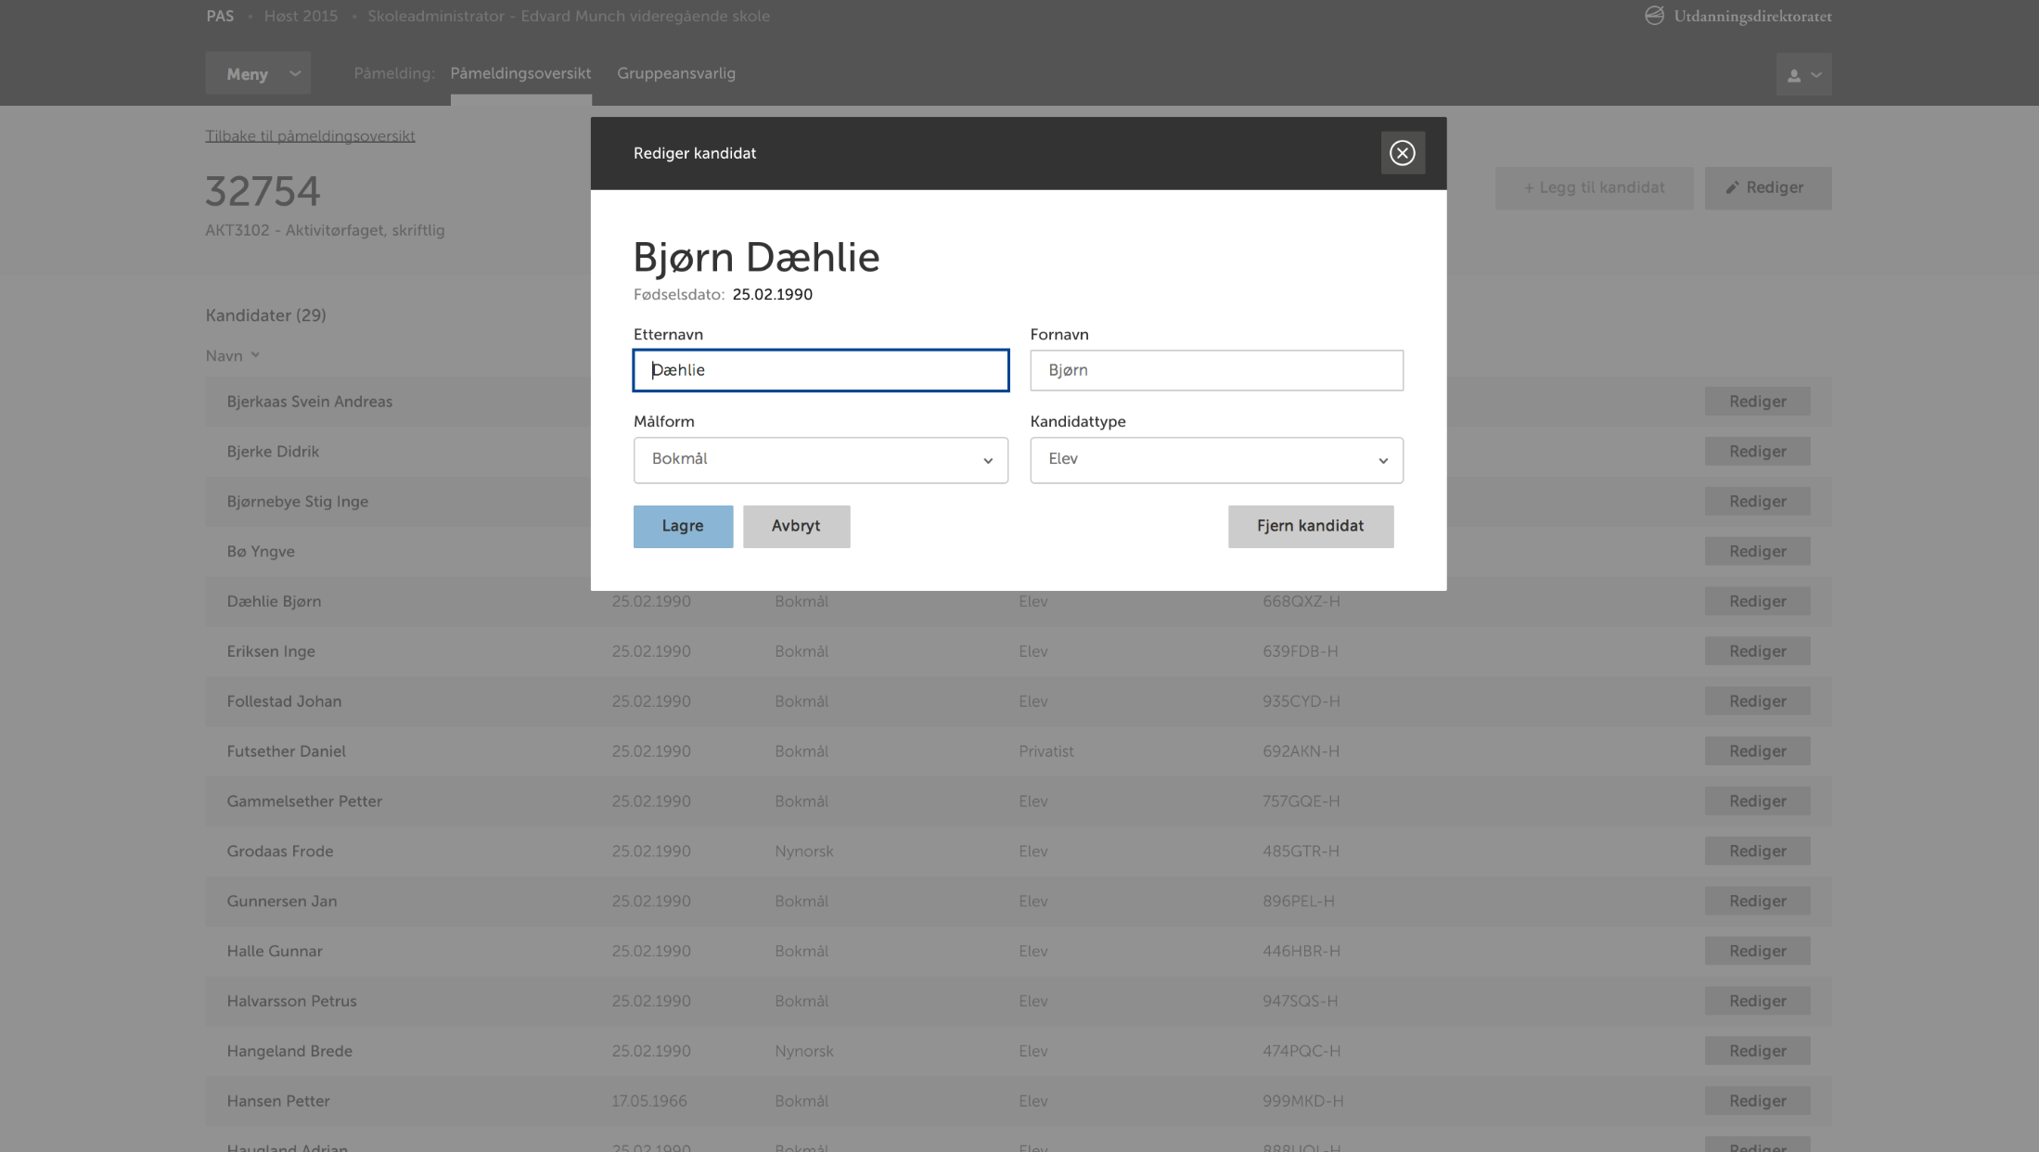Expand the Målform dropdown

(x=820, y=460)
